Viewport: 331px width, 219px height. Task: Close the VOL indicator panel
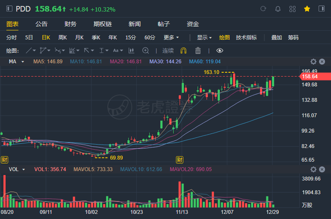(322, 169)
